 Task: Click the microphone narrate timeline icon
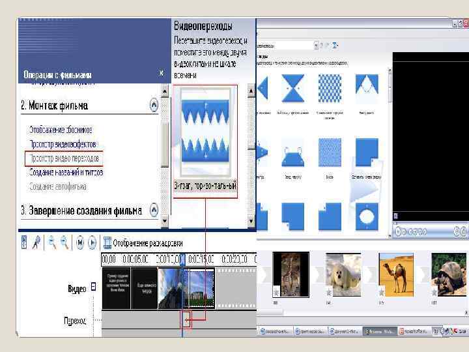click(x=36, y=242)
